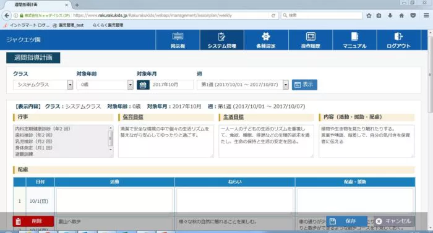Screen dimensions: 433x233
Task: Select 歯科検診 in the 行事 list
Action: 33,135
